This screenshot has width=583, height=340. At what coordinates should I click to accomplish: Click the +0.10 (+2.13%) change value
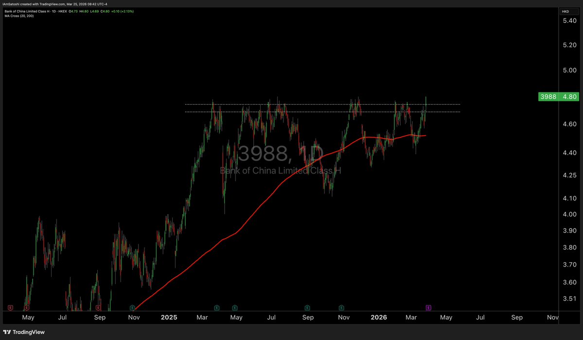pyautogui.click(x=123, y=11)
